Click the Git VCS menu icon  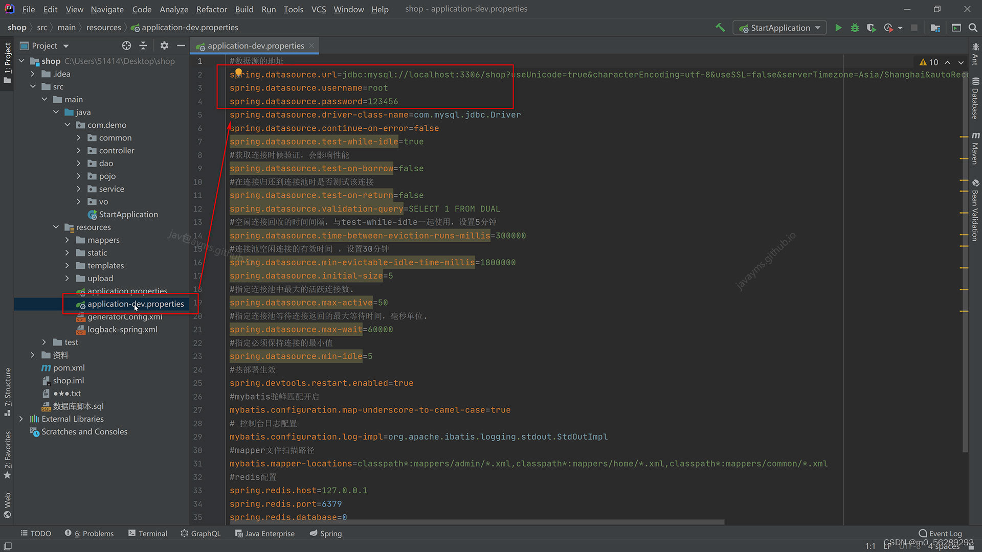click(318, 9)
